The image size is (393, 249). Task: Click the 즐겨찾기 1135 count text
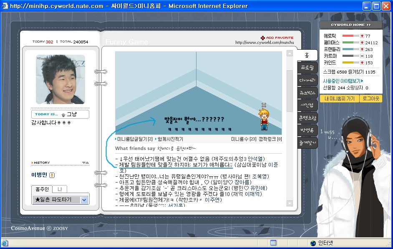362,72
